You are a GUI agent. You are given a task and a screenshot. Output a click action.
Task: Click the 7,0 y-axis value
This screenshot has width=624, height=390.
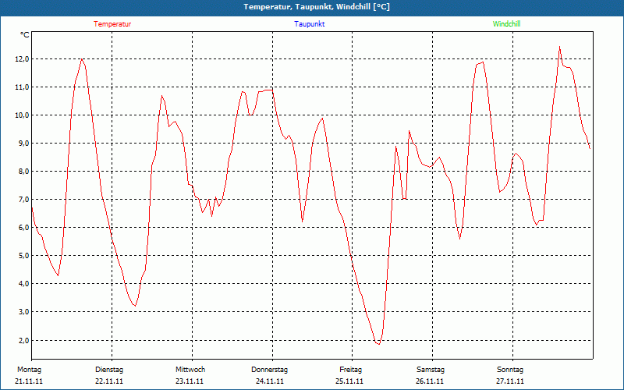(x=24, y=200)
